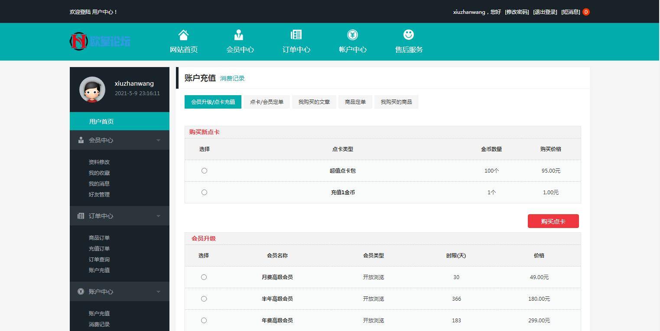The height and width of the screenshot is (331, 660).
Task: Click the sidebar 订单中心 list icon
Action: tap(81, 215)
